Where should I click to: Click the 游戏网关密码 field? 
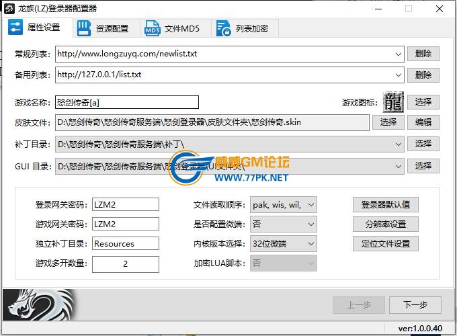[x=126, y=224]
